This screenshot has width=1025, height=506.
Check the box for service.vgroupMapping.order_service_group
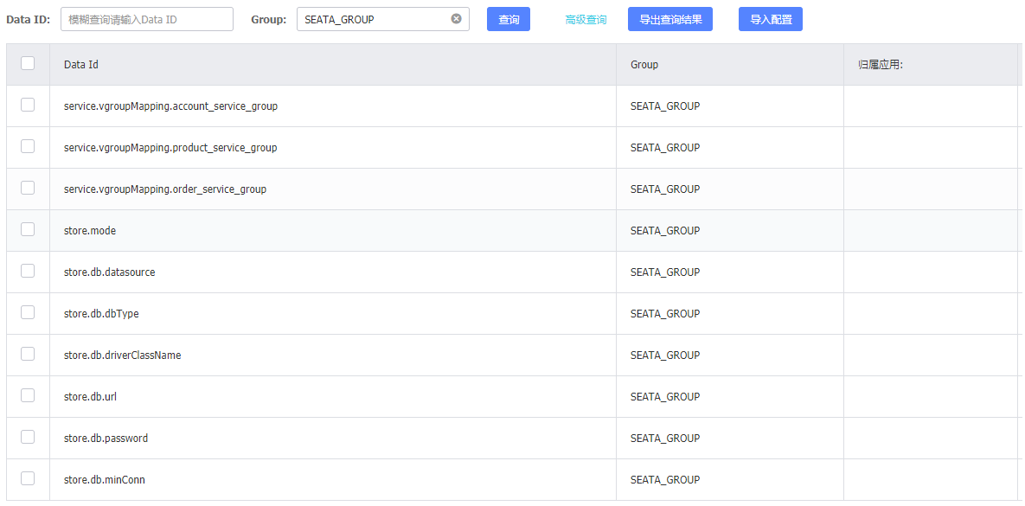[x=28, y=188]
